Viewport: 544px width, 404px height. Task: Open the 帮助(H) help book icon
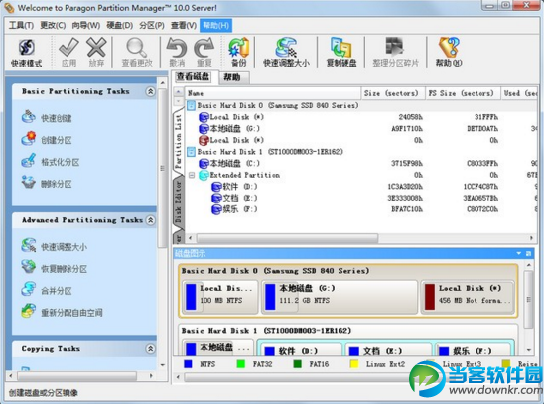[449, 53]
